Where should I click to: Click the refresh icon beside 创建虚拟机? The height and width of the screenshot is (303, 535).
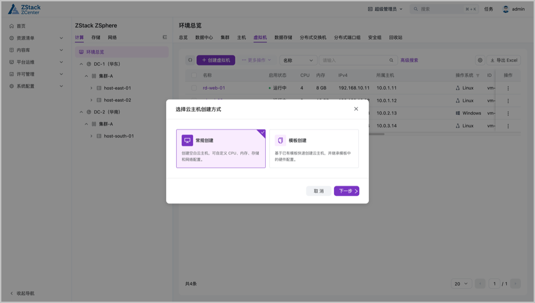[x=190, y=60]
